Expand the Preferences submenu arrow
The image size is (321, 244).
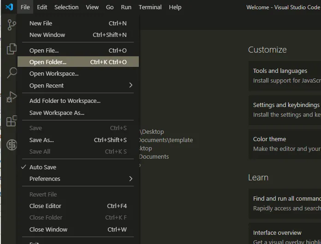click(131, 179)
